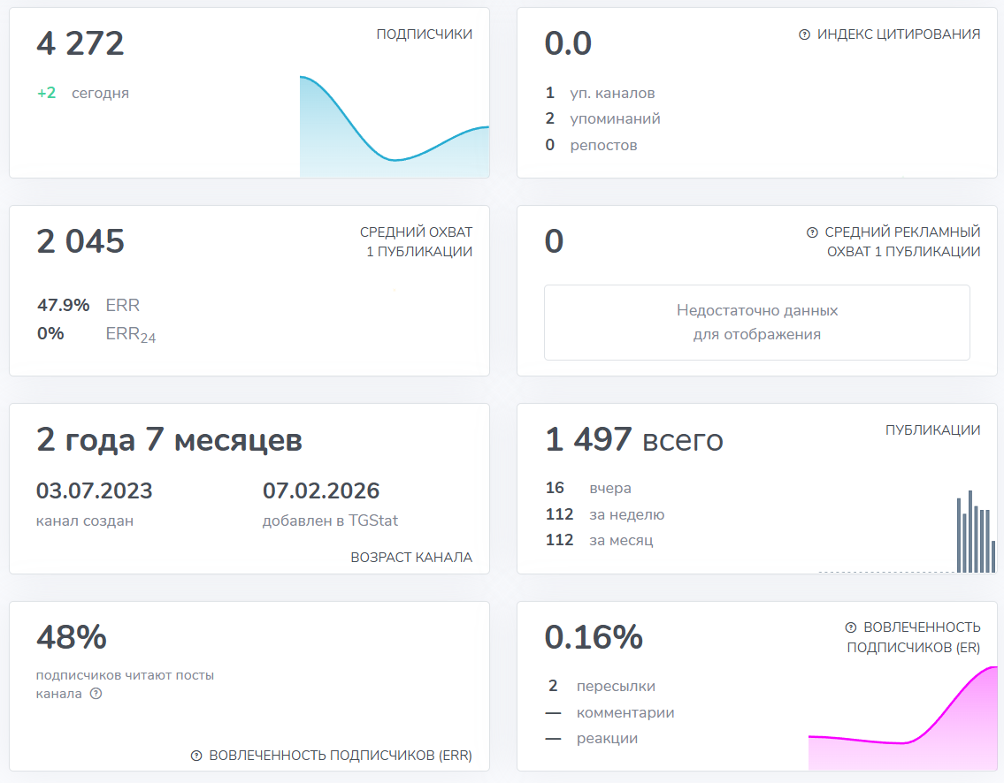Click the help icon beside ВОВЛЕЧЕННОСТЬ ПОДПИСЧИКОВ (ERR)

point(198,756)
